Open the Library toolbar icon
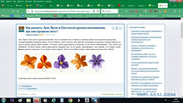Screen dimensions: 183x103 click(x=126, y=11)
